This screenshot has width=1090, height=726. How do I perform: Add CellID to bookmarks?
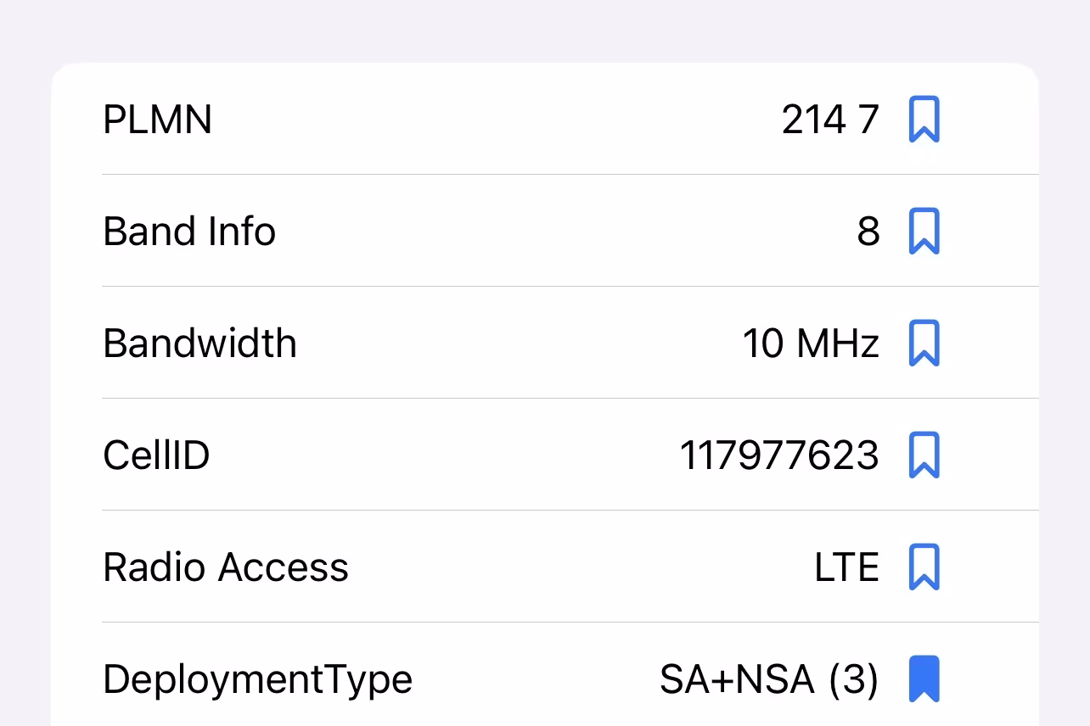pyautogui.click(x=924, y=455)
